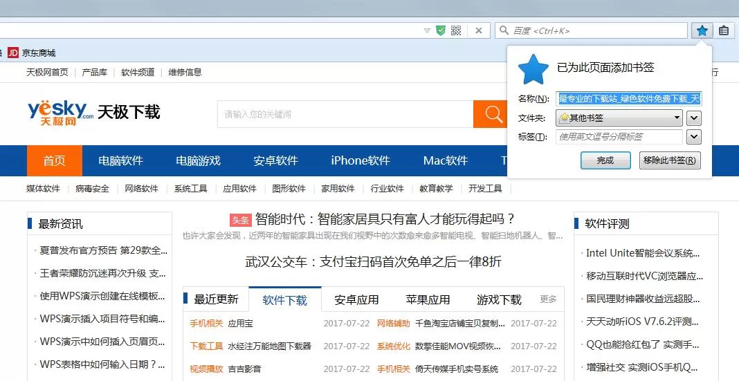This screenshot has width=739, height=381.
Task: Open 系统工具 subcategory
Action: (190, 188)
